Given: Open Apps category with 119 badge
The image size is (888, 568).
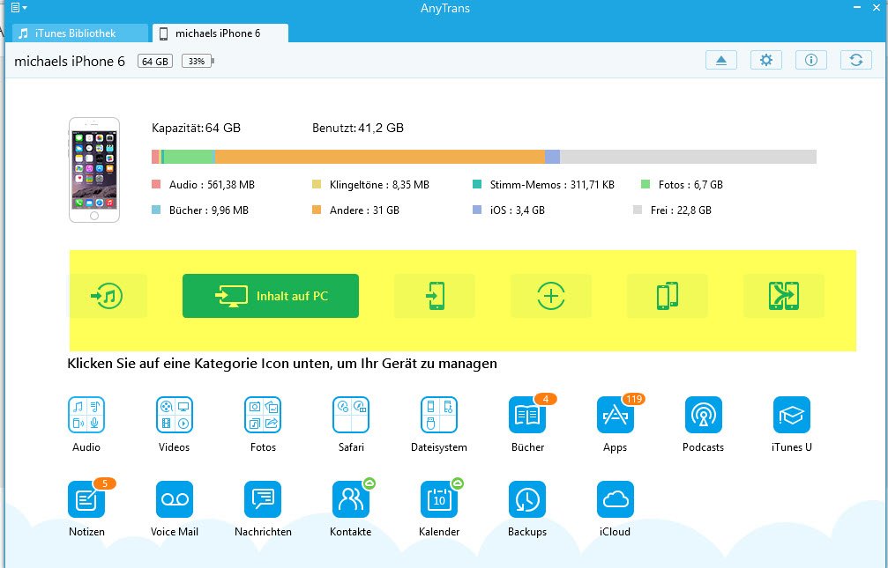Looking at the screenshot, I should [616, 415].
